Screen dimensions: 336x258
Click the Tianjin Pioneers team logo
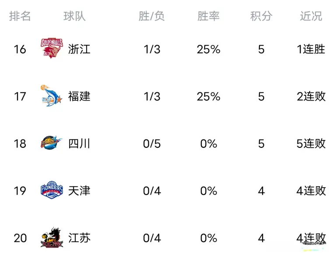coord(52,191)
